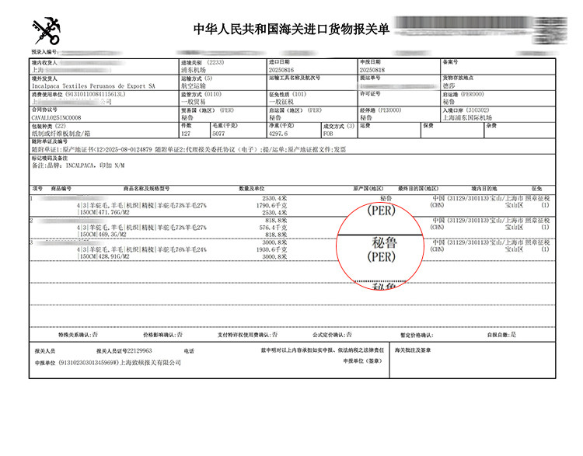The height and width of the screenshot is (456, 583).
Task: Click the 备案号 label
Action: pos(450,62)
